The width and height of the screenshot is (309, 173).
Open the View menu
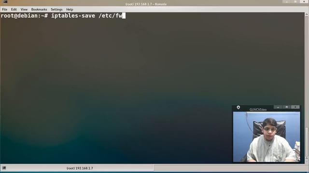coord(24,10)
